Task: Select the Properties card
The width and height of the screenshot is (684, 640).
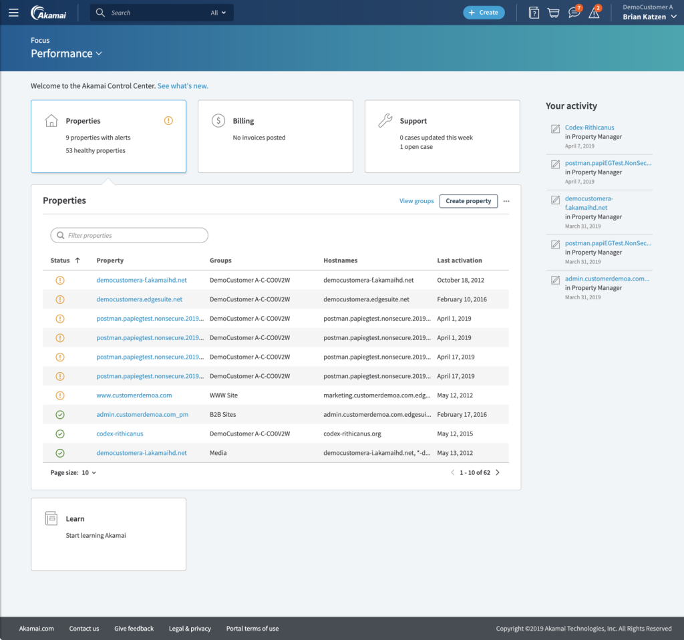Action: [x=109, y=136]
